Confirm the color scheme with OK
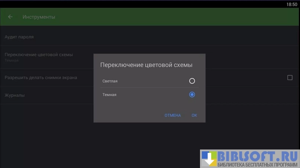 [x=194, y=115]
